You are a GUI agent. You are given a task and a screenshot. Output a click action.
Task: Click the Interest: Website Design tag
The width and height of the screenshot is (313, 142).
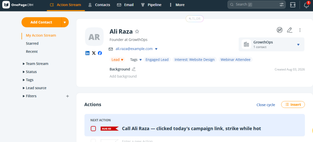coord(195,60)
